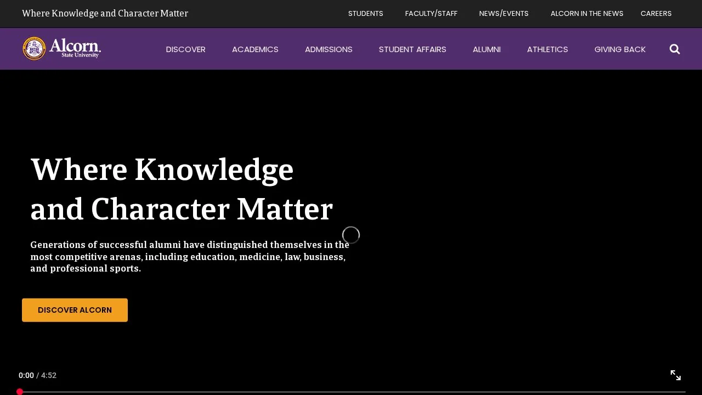Click the Alcorn State University logo
The height and width of the screenshot is (395, 702).
point(61,48)
